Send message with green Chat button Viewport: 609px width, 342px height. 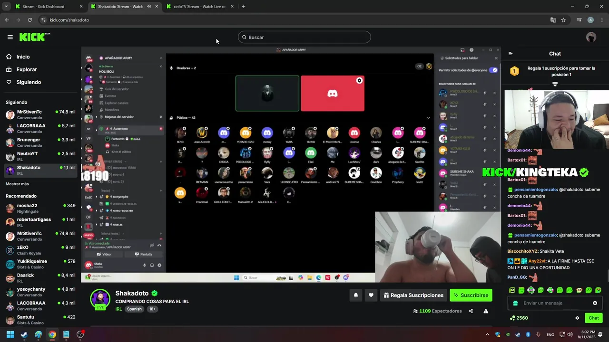(594, 318)
